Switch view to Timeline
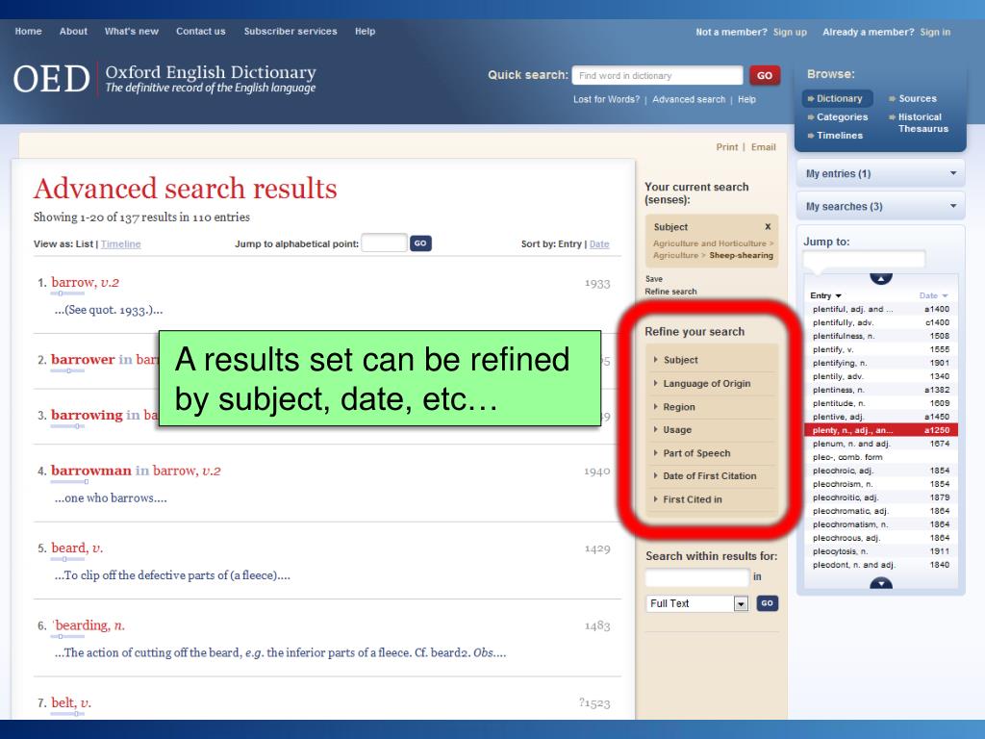The image size is (985, 739). (x=120, y=243)
